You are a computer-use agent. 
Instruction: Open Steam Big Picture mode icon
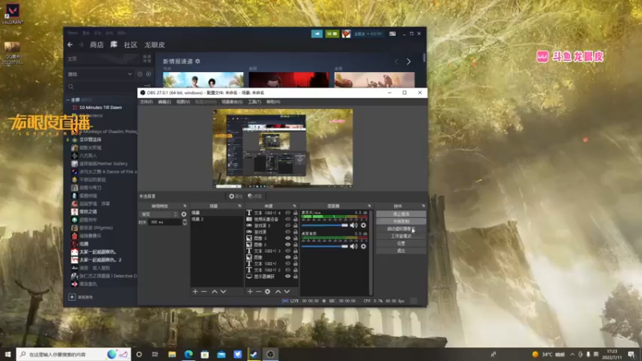[x=392, y=34]
